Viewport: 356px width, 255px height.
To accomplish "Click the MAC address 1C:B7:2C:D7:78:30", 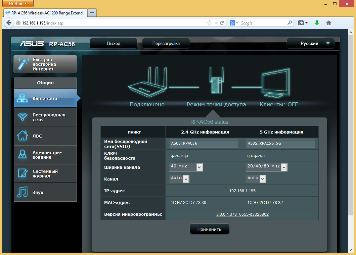I will tap(188, 202).
